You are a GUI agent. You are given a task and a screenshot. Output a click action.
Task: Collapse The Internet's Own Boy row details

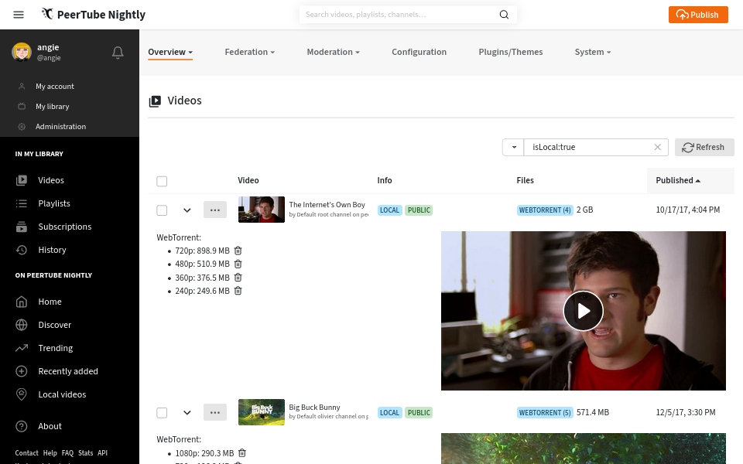pyautogui.click(x=187, y=210)
